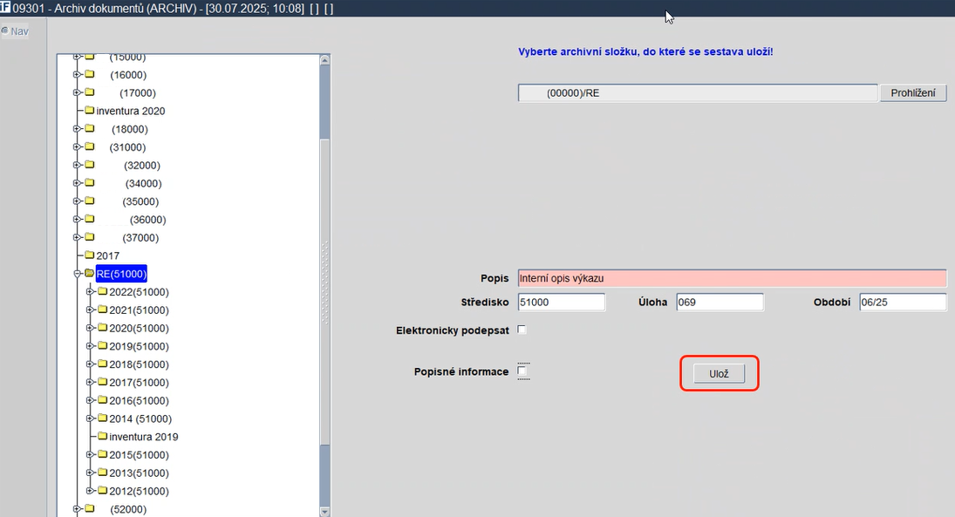Screen dimensions: 955x517
Task: Click the folder icon of (31000)
Action: (x=90, y=146)
